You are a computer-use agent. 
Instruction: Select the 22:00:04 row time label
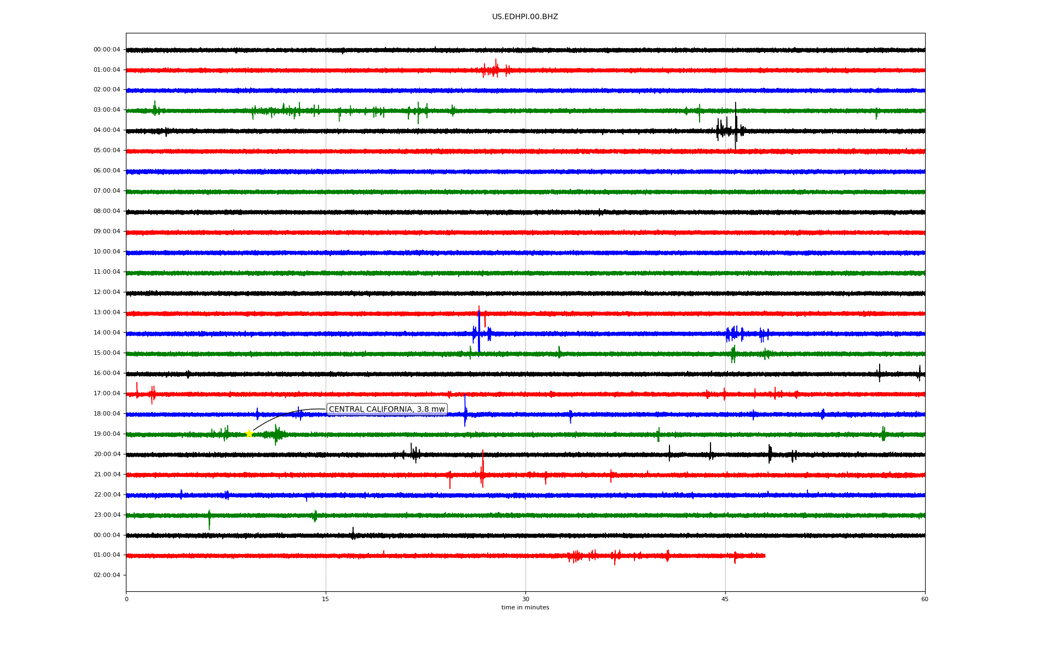point(107,495)
